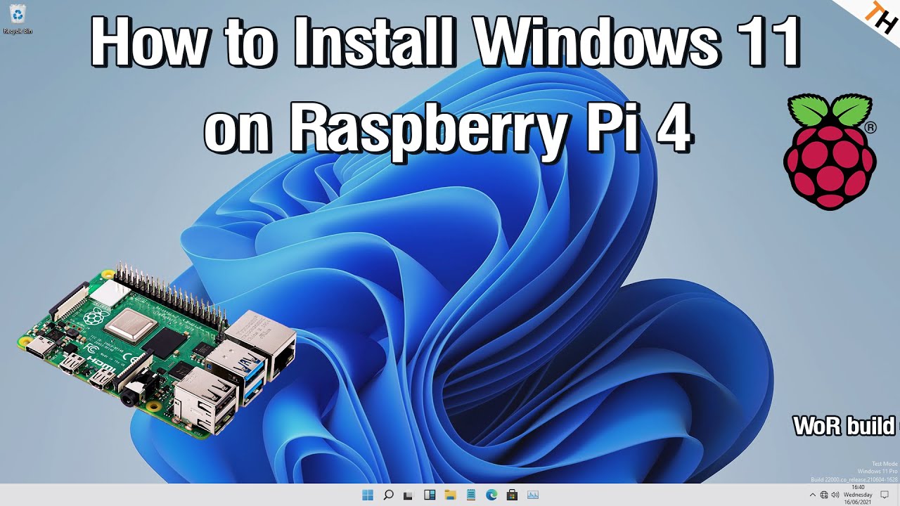Open Task View from taskbar
Image resolution: width=900 pixels, height=506 pixels.
tap(409, 495)
